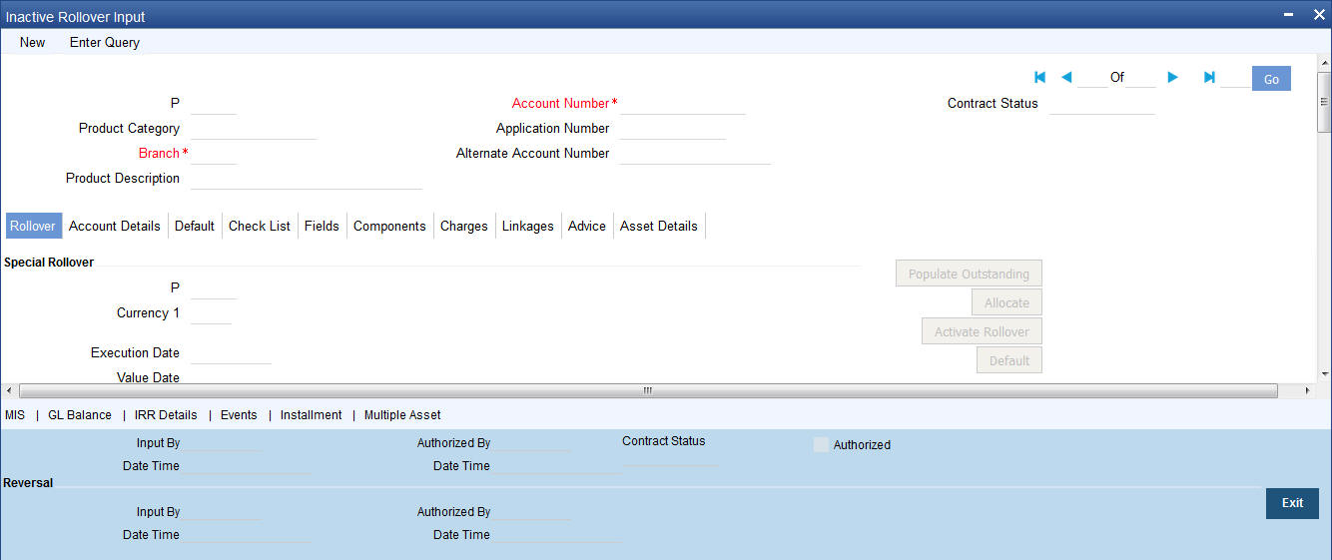Jump to the last record arrow
This screenshot has width=1332, height=560.
click(x=1209, y=77)
